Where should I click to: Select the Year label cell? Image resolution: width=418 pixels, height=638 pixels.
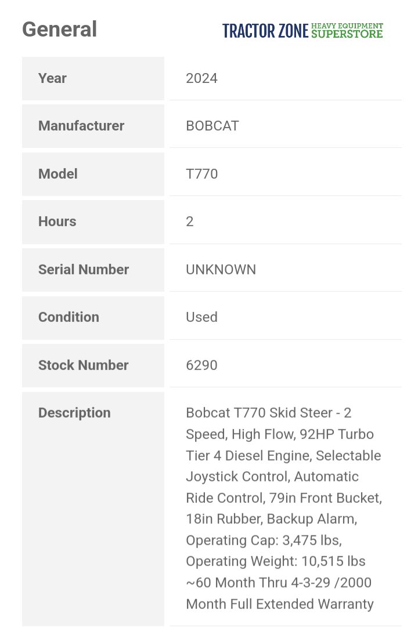click(x=93, y=78)
